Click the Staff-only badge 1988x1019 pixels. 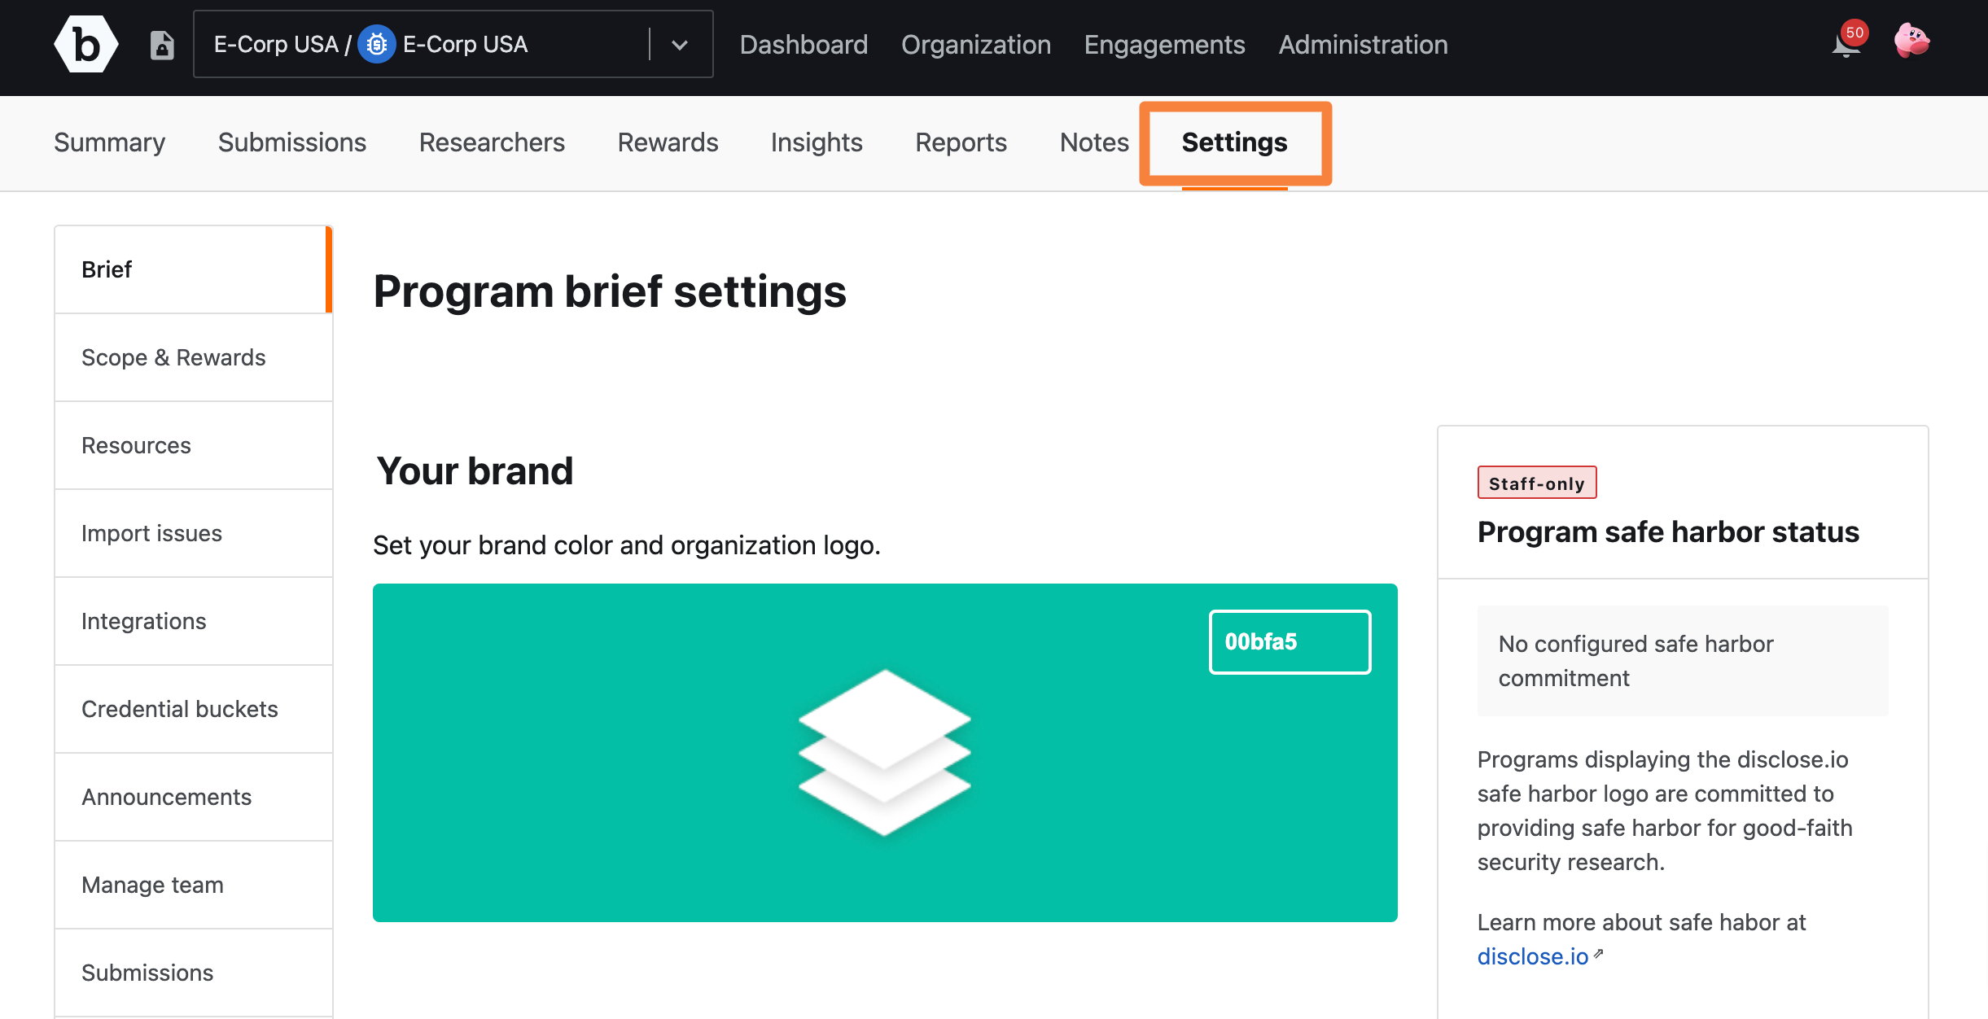pyautogui.click(x=1537, y=483)
